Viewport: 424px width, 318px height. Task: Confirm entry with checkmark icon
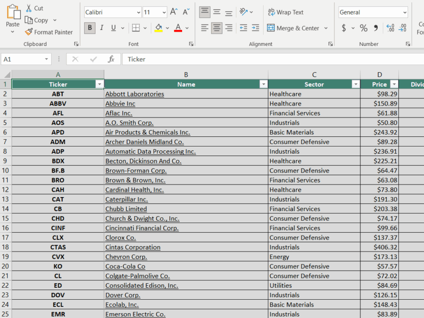pos(93,59)
